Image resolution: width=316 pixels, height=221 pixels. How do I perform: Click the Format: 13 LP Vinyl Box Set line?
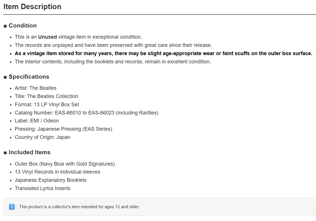pyautogui.click(x=47, y=105)
